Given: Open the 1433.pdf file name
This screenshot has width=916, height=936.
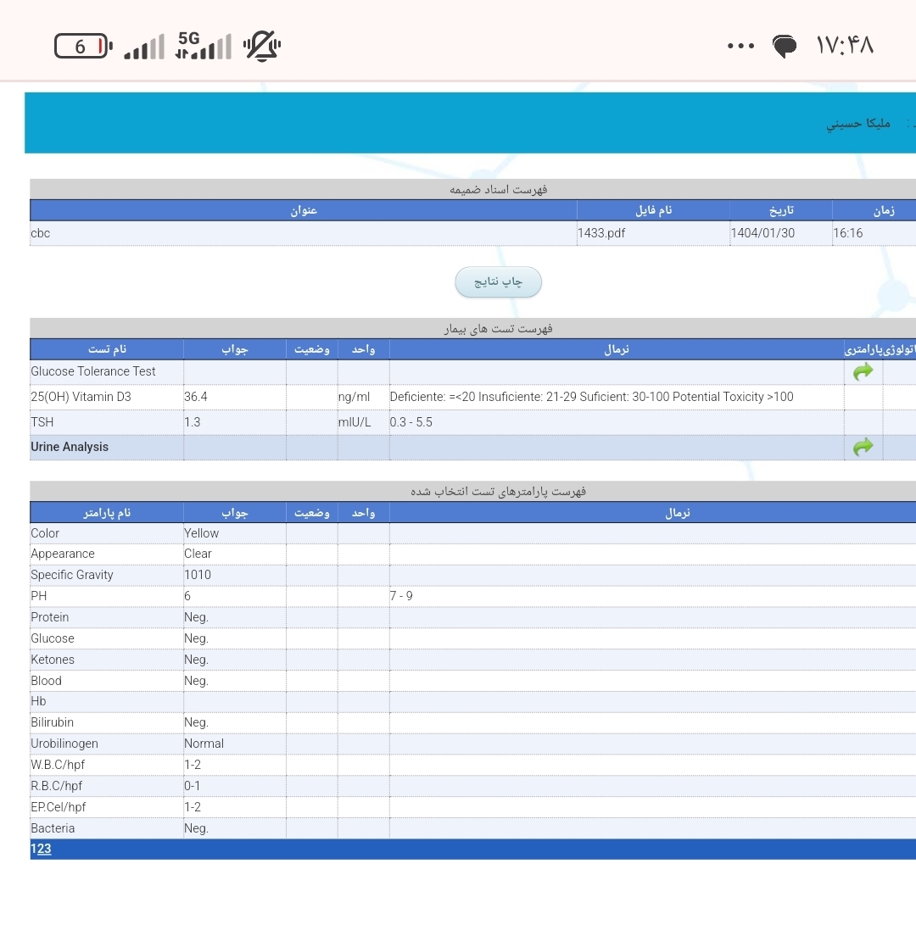Looking at the screenshot, I should 601,233.
